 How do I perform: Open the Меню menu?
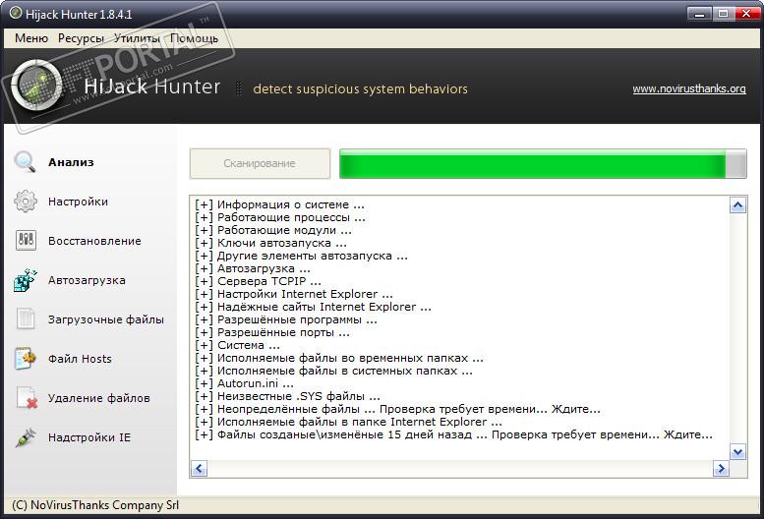coord(31,38)
